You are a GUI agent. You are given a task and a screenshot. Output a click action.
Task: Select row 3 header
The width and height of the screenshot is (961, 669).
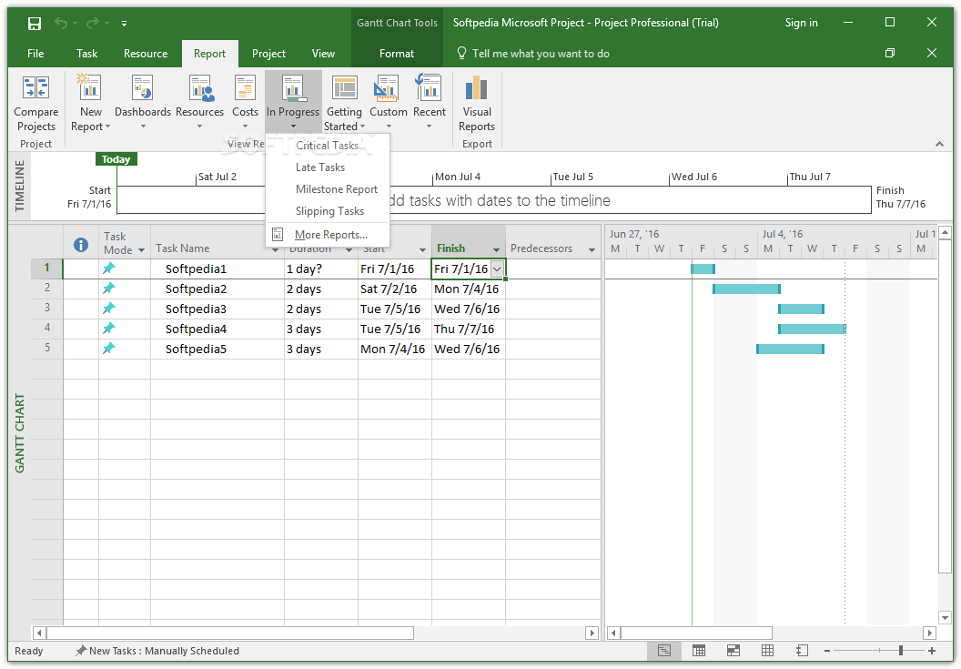(47, 308)
